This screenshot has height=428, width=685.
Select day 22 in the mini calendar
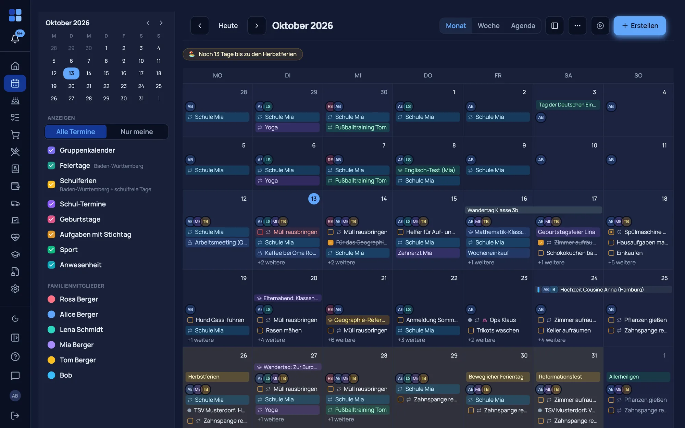(x=106, y=86)
